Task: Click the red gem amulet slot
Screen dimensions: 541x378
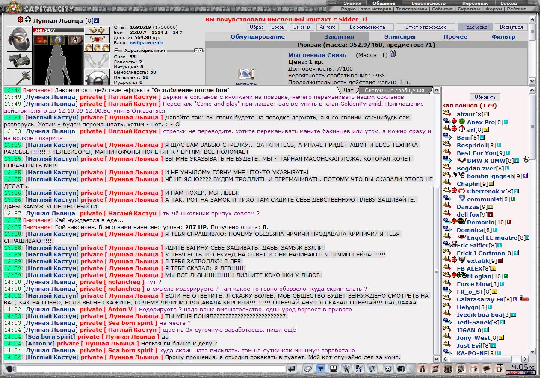Action: click(x=97, y=39)
